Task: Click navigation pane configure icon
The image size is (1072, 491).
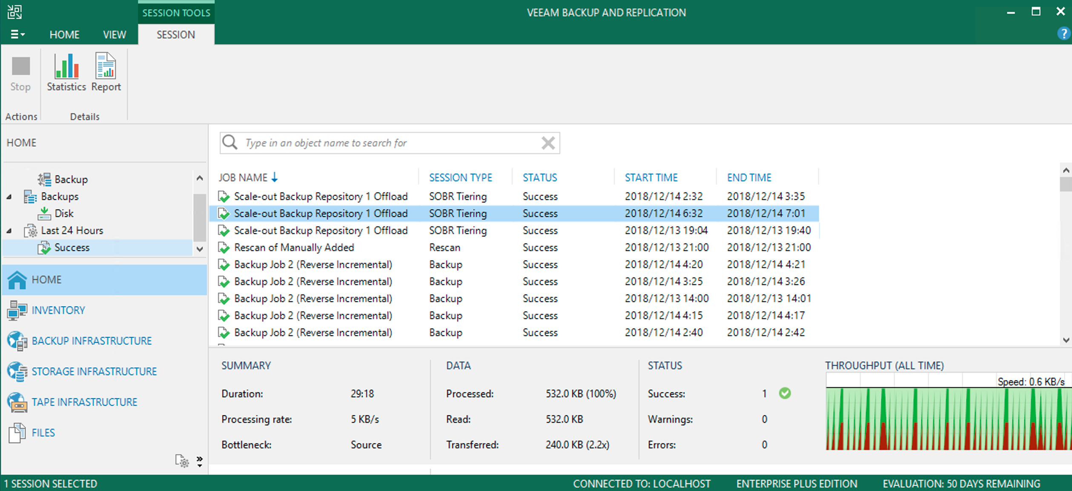Action: (x=182, y=461)
